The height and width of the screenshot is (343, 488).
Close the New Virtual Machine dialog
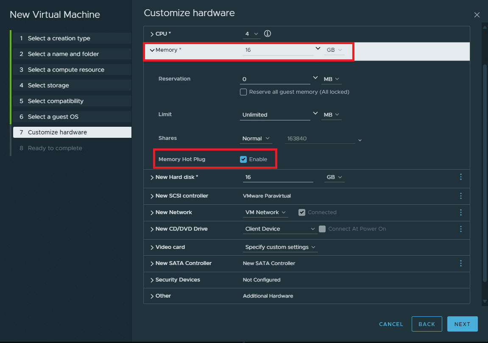tap(477, 15)
